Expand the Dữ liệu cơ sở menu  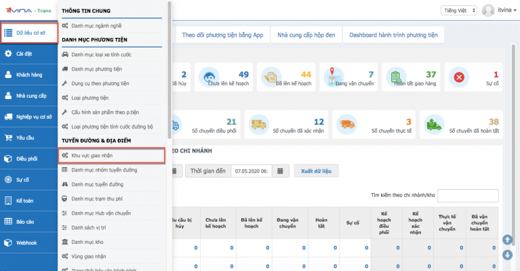(27, 32)
